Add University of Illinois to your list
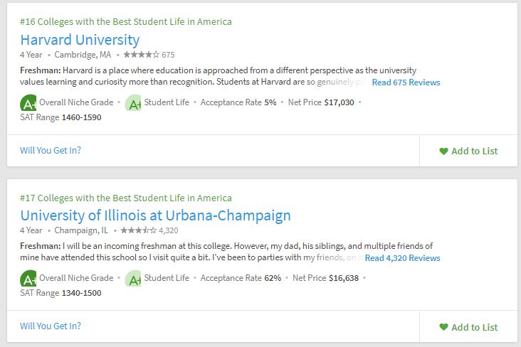 pos(468,327)
